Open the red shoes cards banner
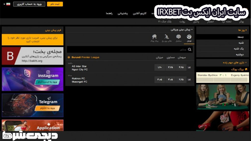251x141 pixels. click(x=223, y=121)
